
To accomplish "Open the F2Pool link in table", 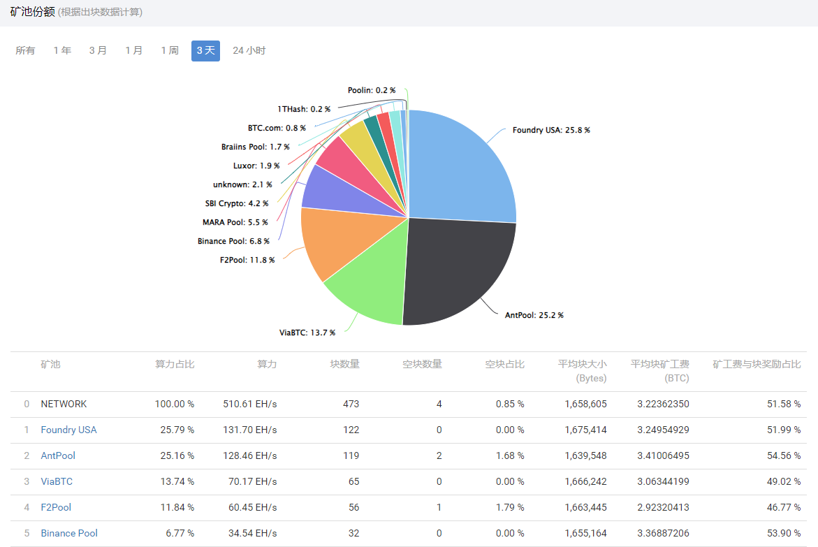I will point(56,507).
